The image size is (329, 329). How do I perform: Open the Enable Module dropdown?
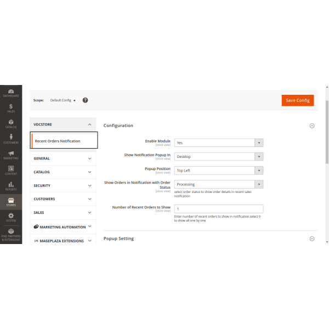click(218, 143)
